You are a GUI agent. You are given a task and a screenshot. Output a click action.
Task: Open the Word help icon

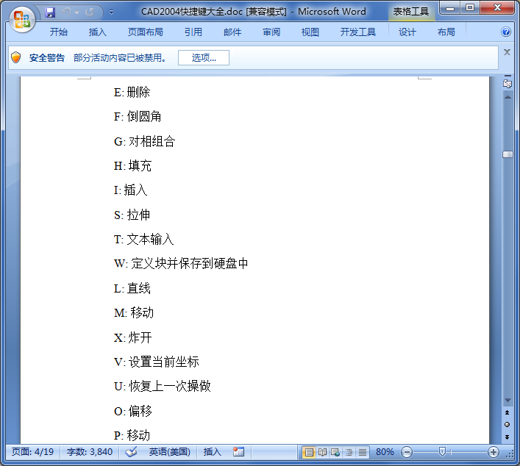click(x=506, y=32)
